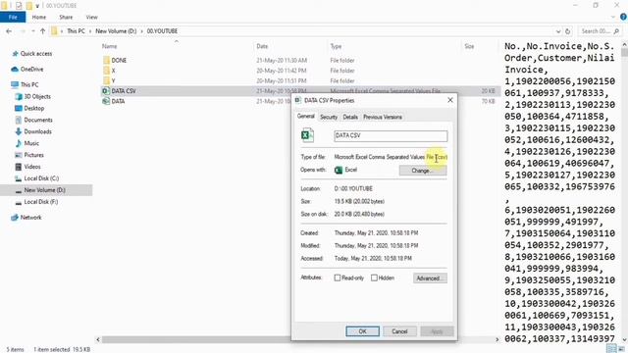The width and height of the screenshot is (628, 353).
Task: Go up one folder level
Action: [x=42, y=30]
